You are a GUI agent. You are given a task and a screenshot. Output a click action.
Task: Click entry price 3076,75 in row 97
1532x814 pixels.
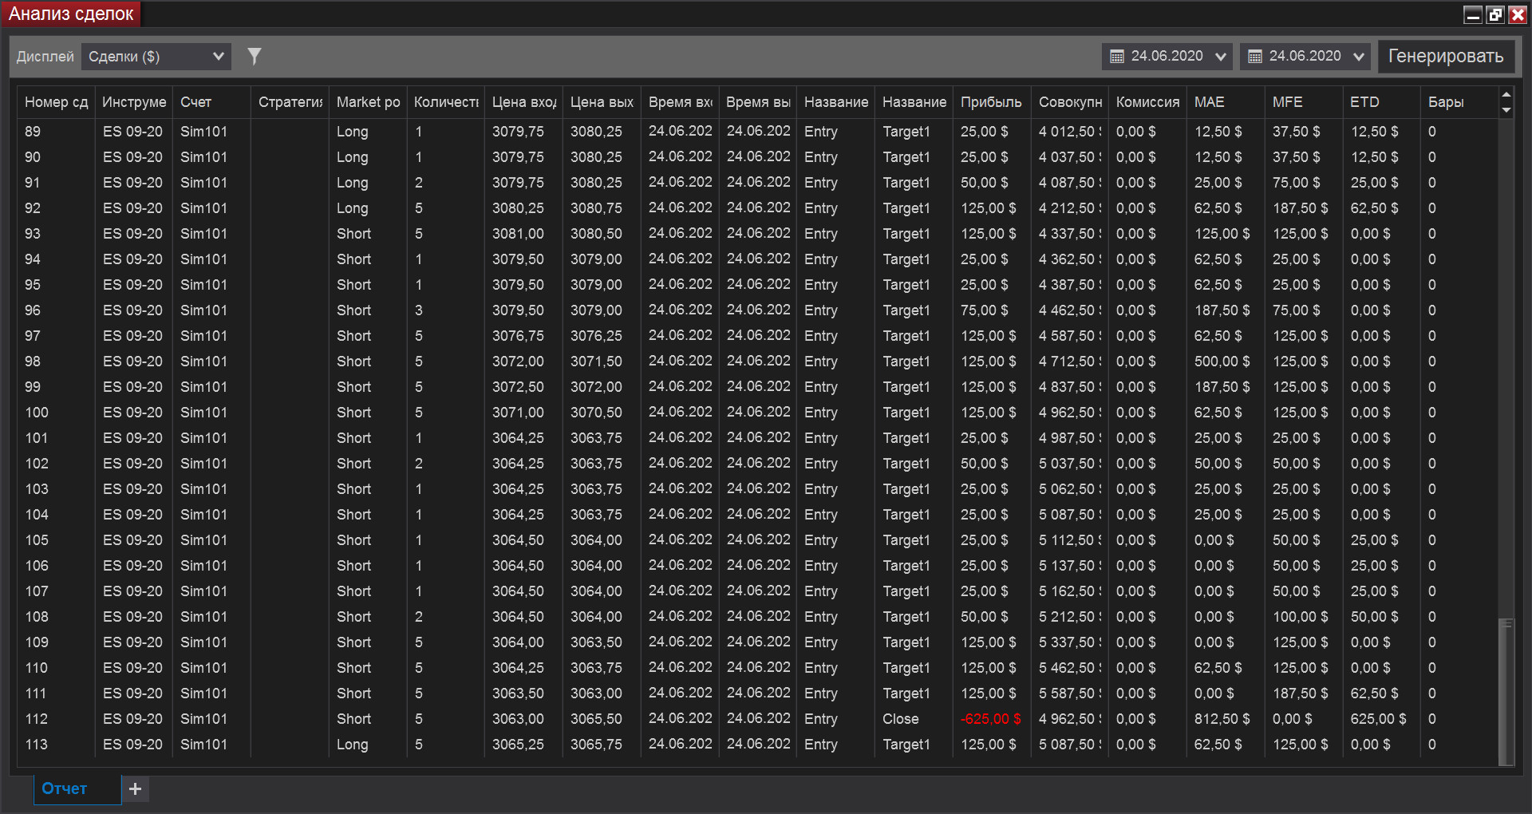point(518,336)
